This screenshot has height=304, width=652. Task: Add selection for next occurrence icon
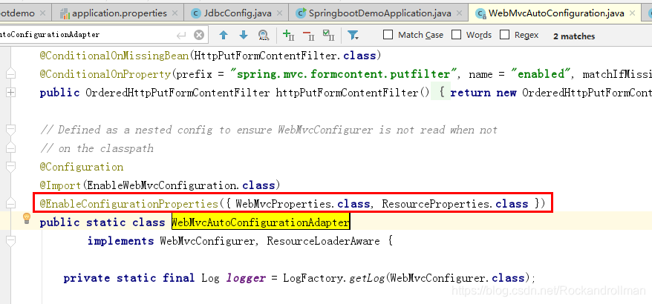click(288, 36)
